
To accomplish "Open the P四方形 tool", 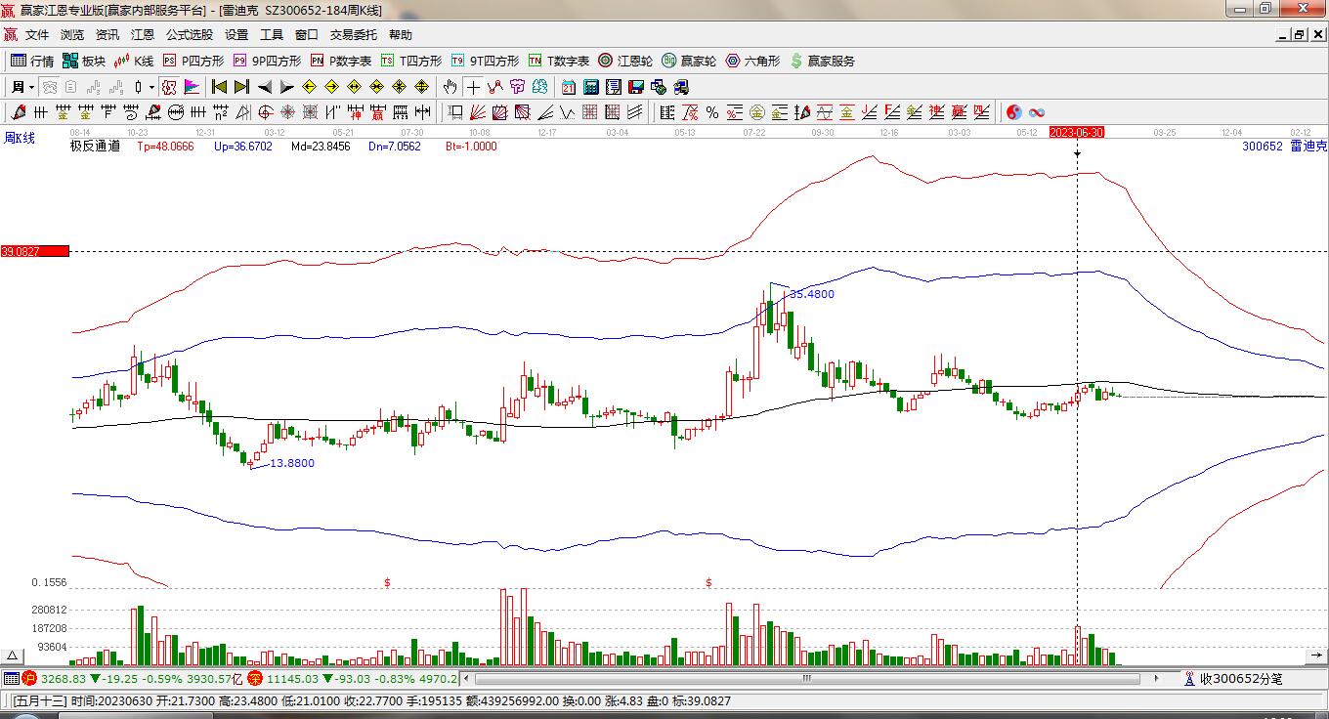I will pyautogui.click(x=193, y=61).
